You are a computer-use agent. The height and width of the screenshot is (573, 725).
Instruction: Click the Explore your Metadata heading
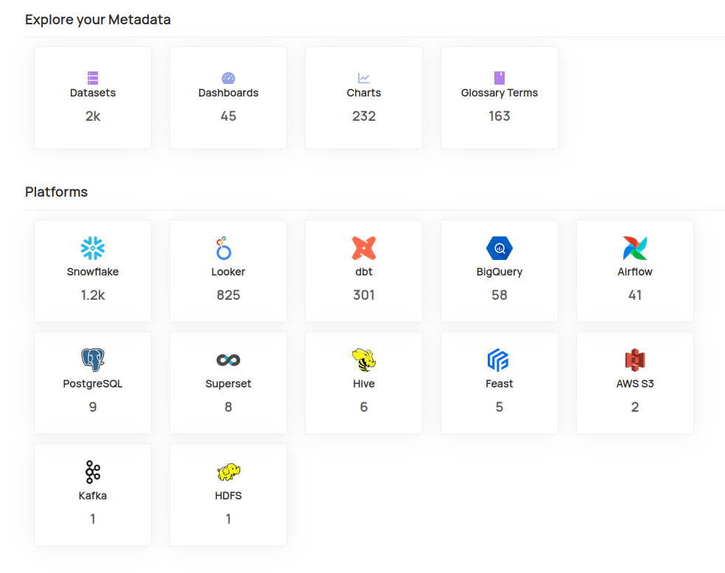pyautogui.click(x=97, y=20)
